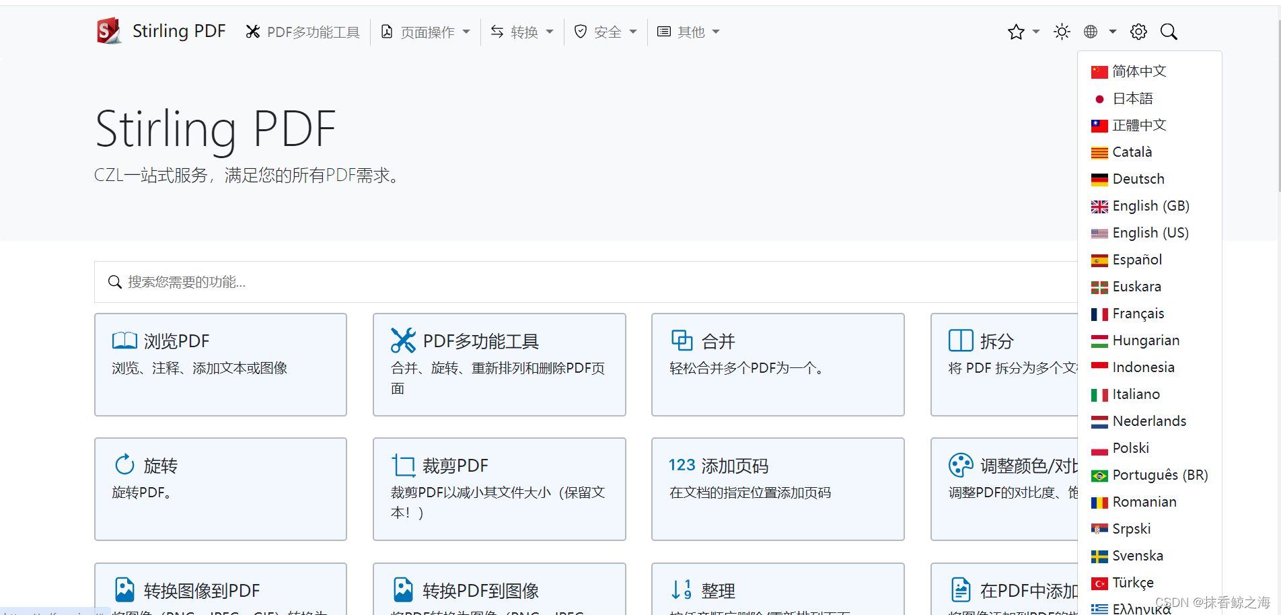
Task: Choose Français from language list
Action: point(1149,314)
